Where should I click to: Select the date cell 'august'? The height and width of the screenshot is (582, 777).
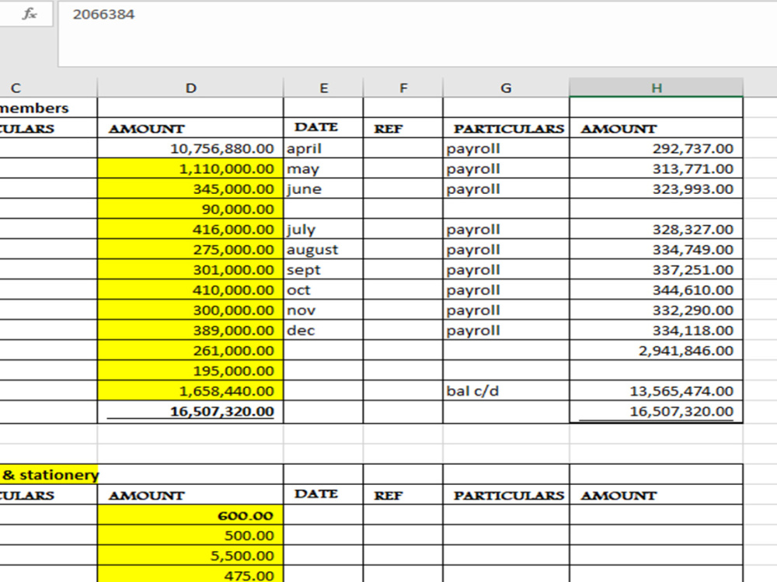[323, 249]
